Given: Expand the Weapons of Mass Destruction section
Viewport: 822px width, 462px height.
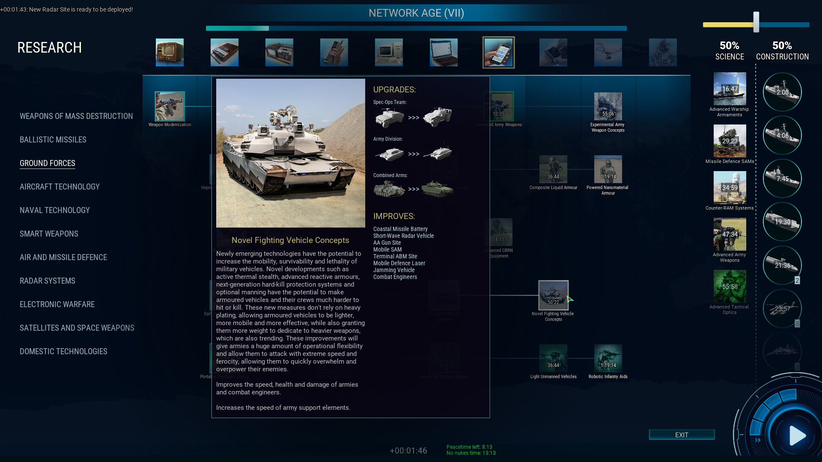Looking at the screenshot, I should (x=76, y=116).
